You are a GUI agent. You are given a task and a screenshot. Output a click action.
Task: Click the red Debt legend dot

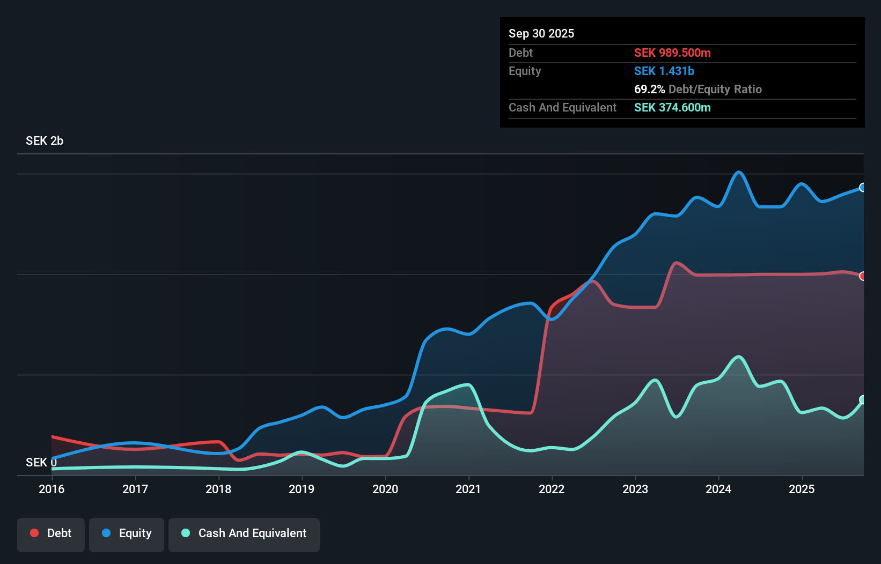tap(33, 532)
